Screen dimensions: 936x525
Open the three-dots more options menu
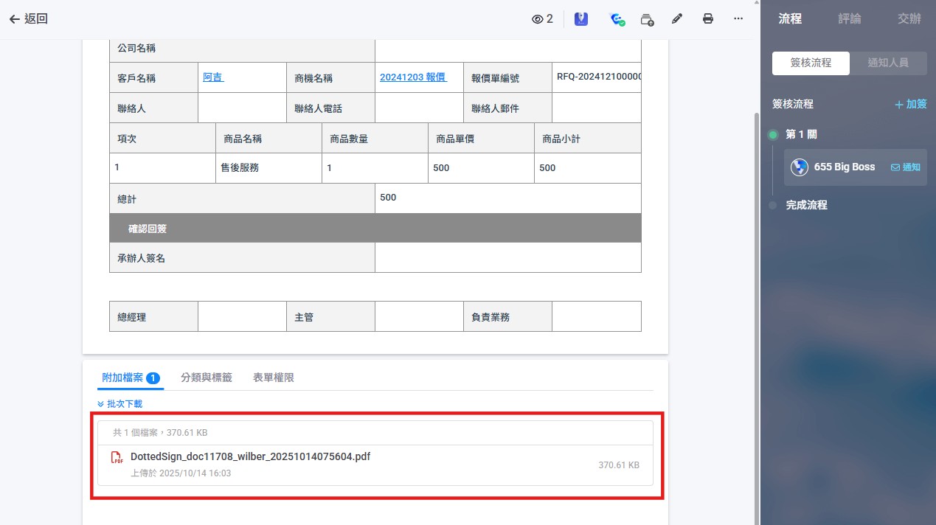click(738, 19)
